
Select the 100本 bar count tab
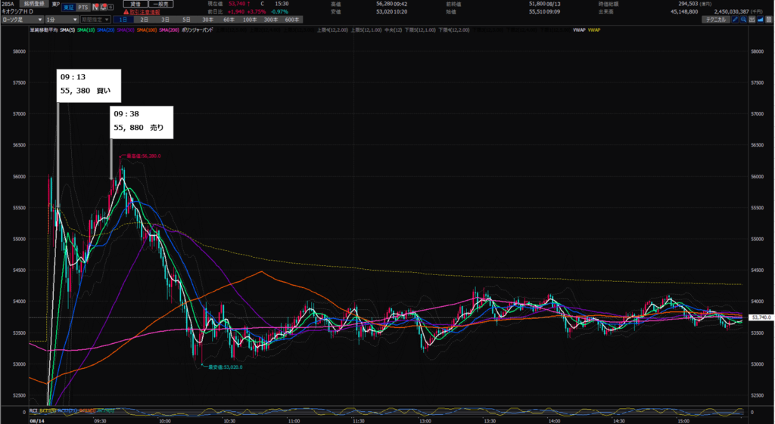tap(250, 20)
